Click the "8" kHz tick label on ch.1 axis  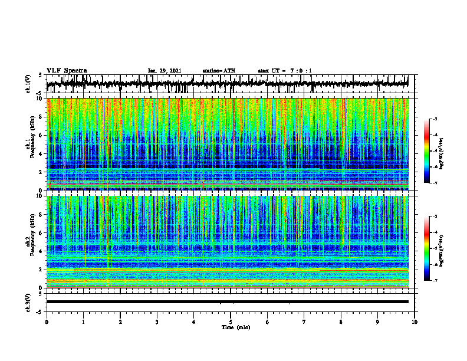(x=41, y=117)
